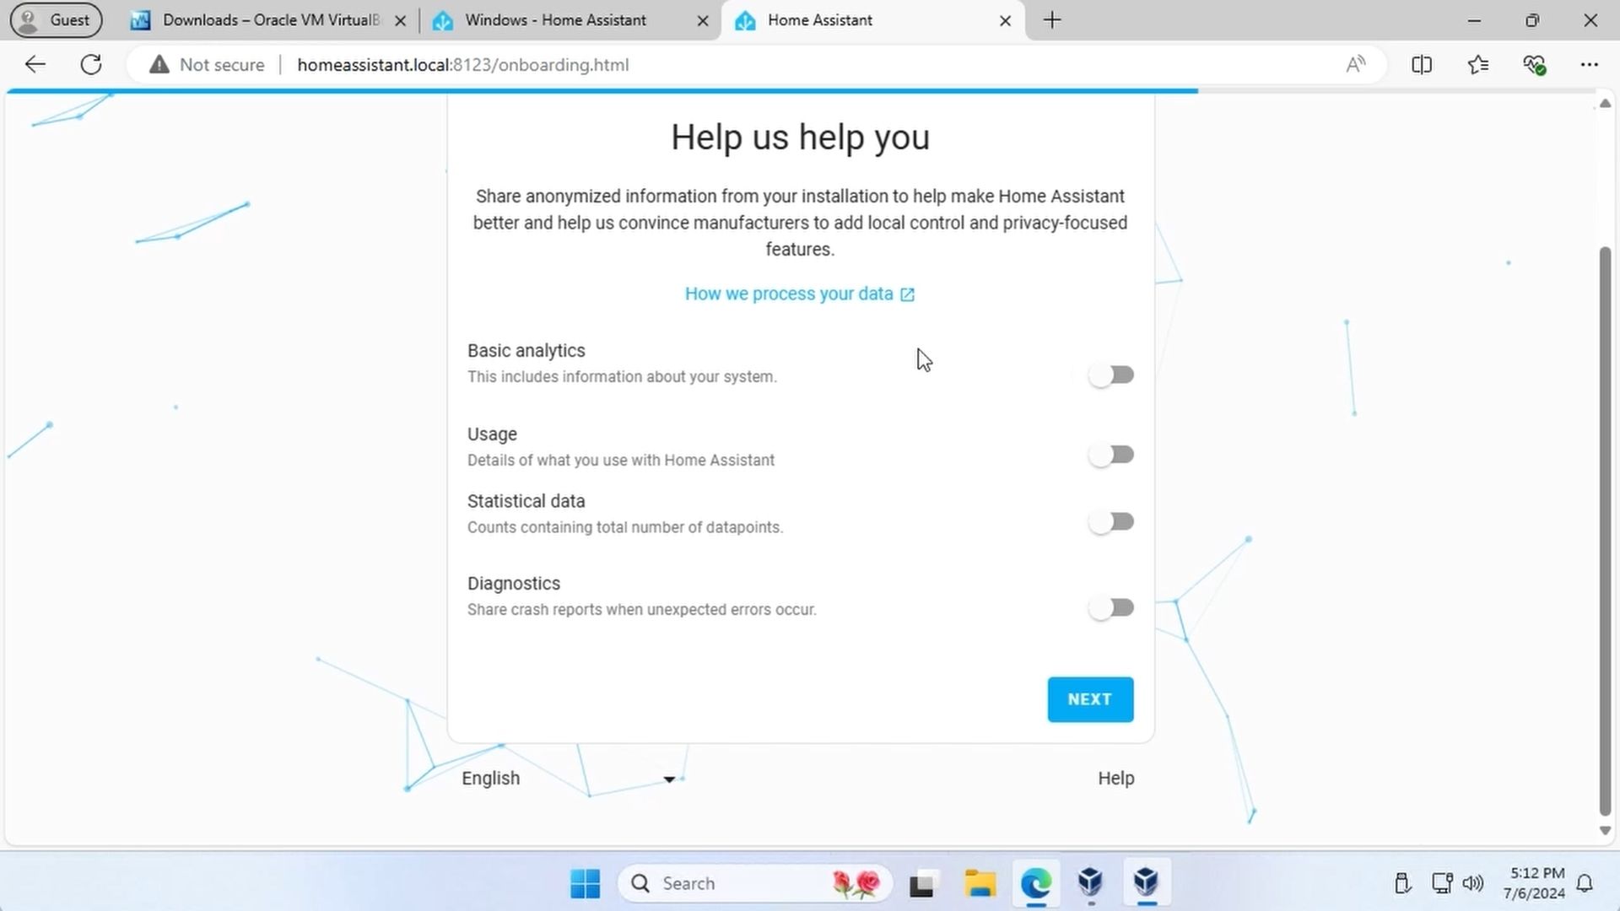Click the back navigation arrow icon
Image resolution: width=1620 pixels, height=911 pixels.
pyautogui.click(x=35, y=63)
